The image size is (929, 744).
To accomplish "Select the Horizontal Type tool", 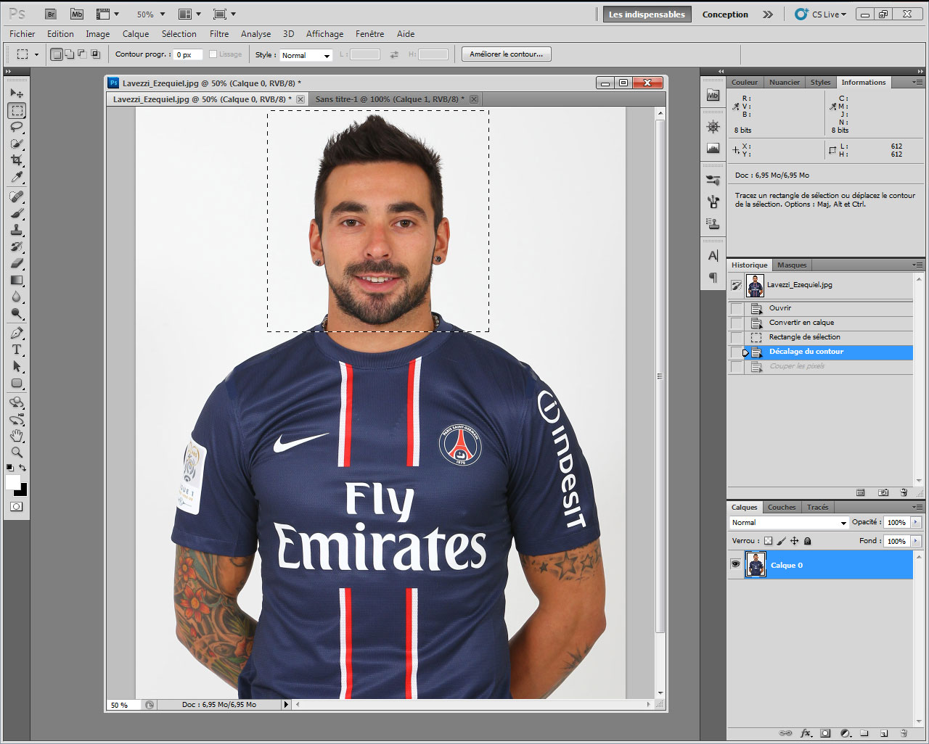I will tap(17, 350).
